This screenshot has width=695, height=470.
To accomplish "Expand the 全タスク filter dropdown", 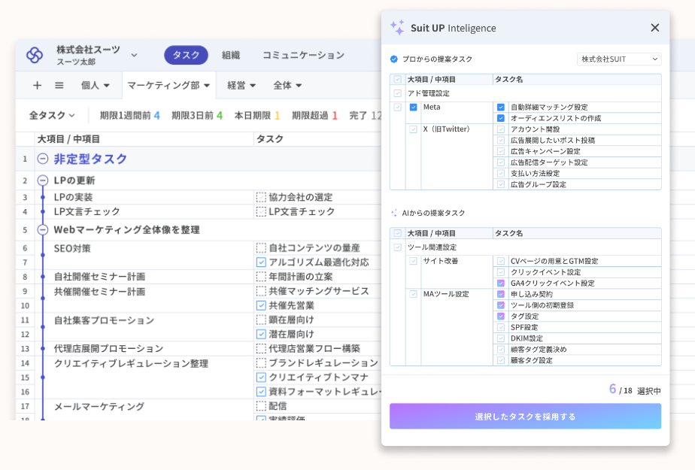I will pos(52,115).
